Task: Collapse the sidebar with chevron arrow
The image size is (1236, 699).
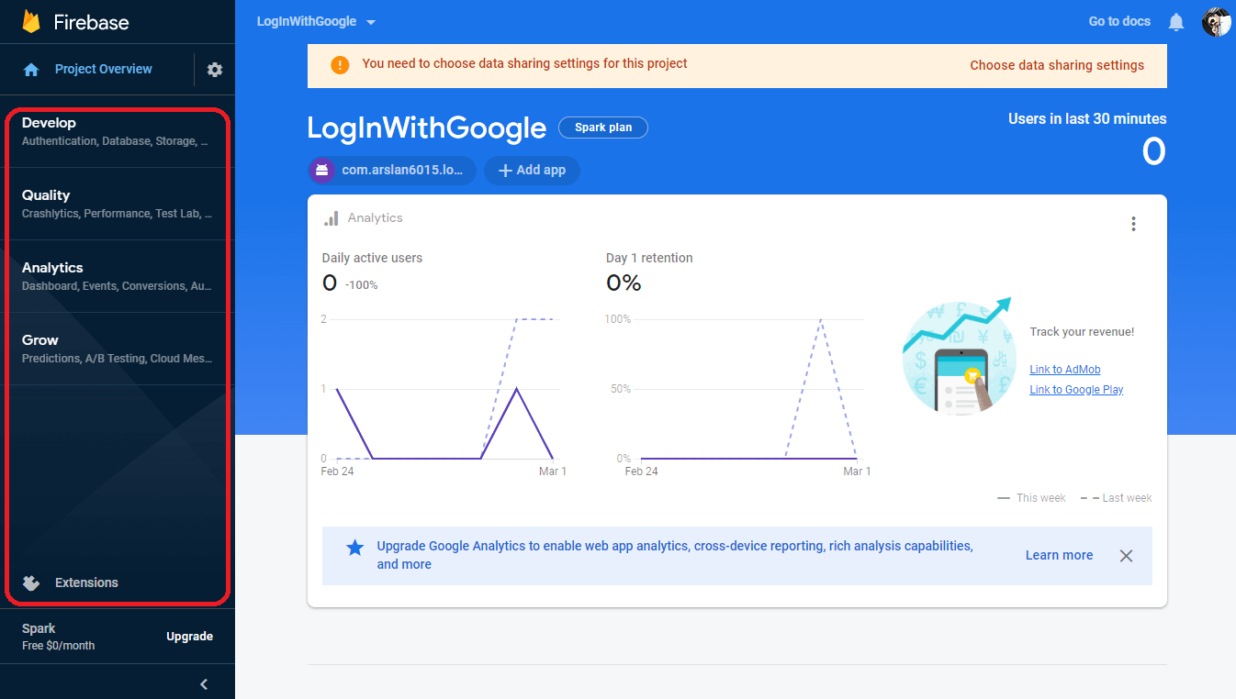Action: pyautogui.click(x=204, y=683)
